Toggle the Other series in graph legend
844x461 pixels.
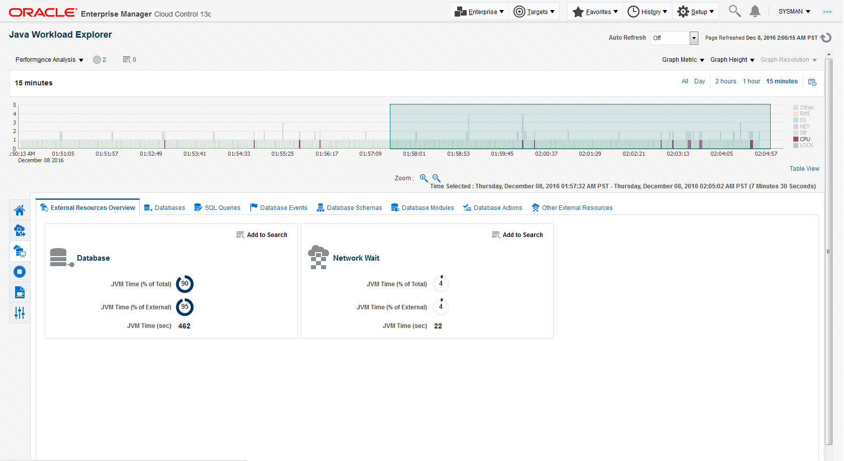pos(804,107)
